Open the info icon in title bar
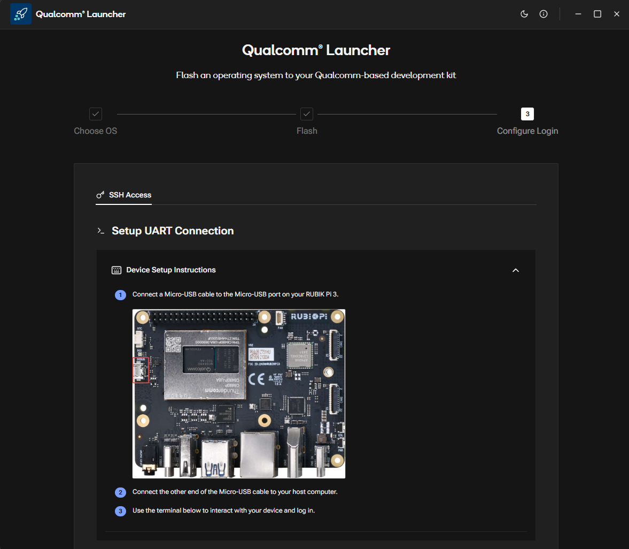629x549 pixels. [543, 14]
